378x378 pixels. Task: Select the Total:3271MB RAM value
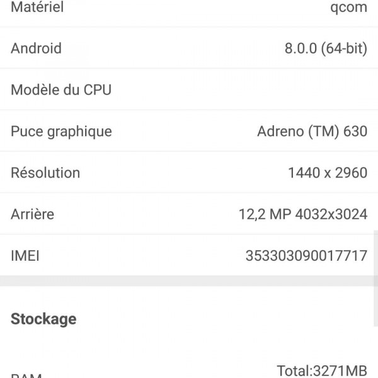pos(321,370)
